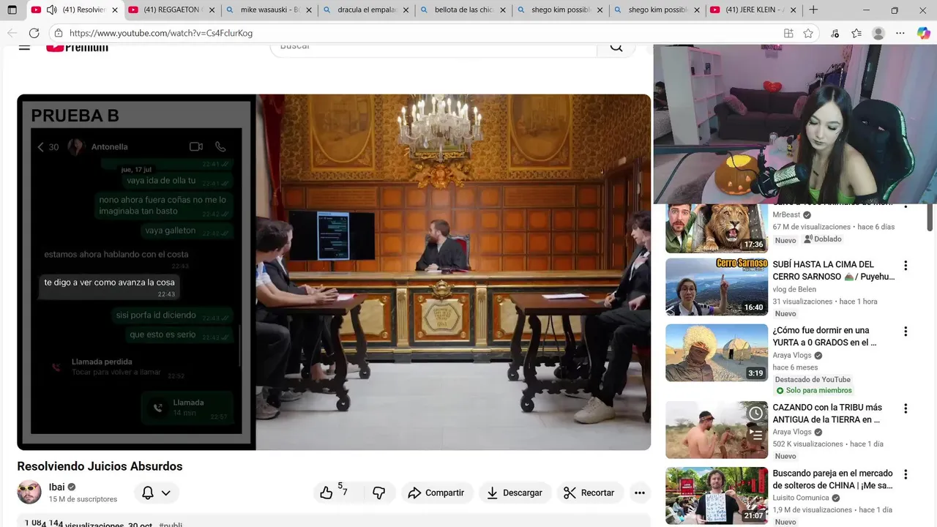Mute the audio on the Resolviendo tab
Viewport: 937px width, 527px height.
(51, 10)
